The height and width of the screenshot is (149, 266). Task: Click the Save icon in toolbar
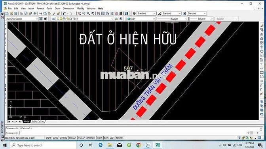pos(16,13)
